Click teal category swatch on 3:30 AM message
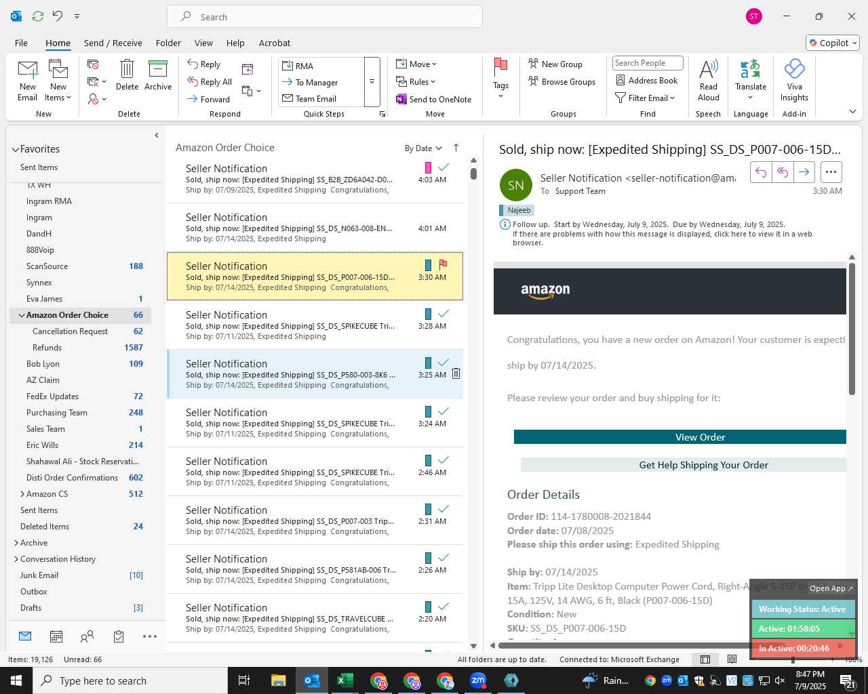The image size is (868, 694). (x=428, y=265)
